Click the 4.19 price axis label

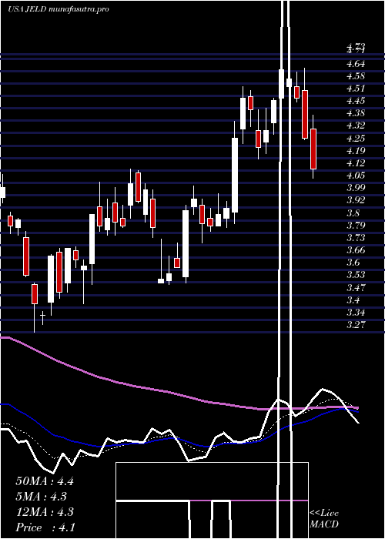[356, 151]
